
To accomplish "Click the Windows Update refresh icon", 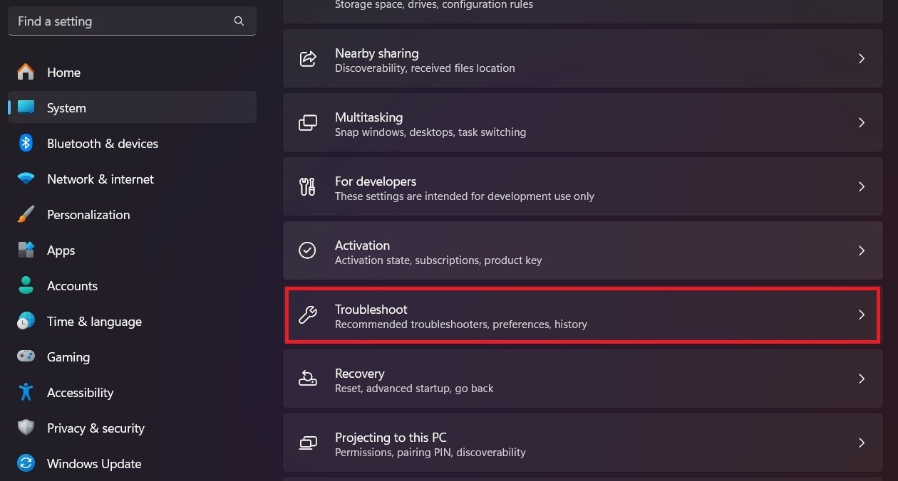I will [x=26, y=463].
